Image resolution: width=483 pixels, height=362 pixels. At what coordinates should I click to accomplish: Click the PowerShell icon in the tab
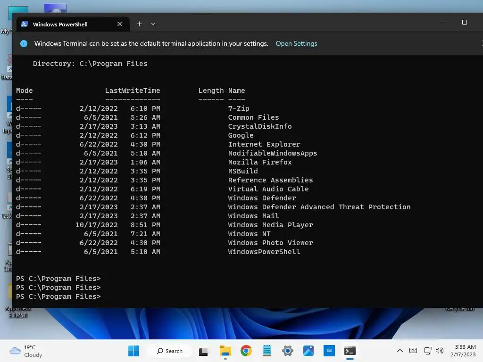pos(25,24)
